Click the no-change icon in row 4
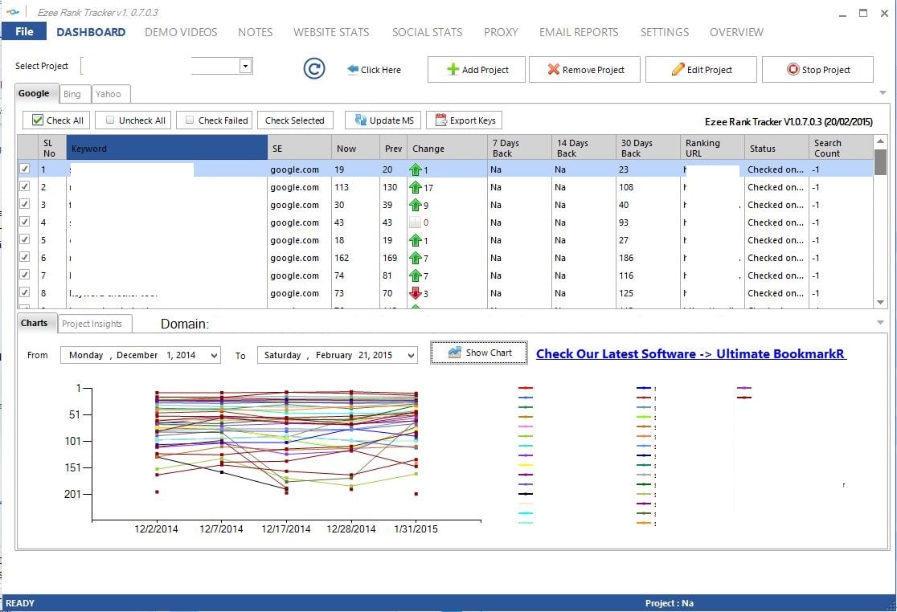 point(416,222)
